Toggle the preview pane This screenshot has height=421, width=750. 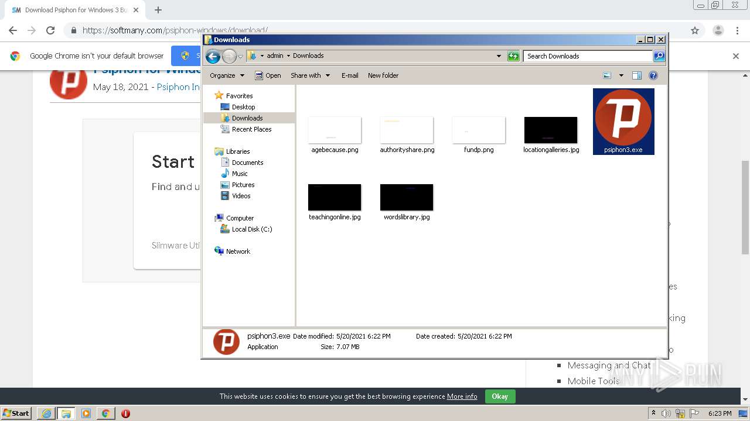click(x=637, y=75)
